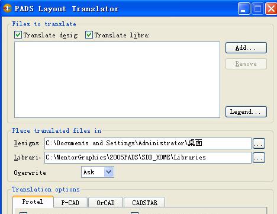Image resolution: width=277 pixels, height=214 pixels.
Task: Uncheck the Translate design checkbox
Action: coord(18,35)
